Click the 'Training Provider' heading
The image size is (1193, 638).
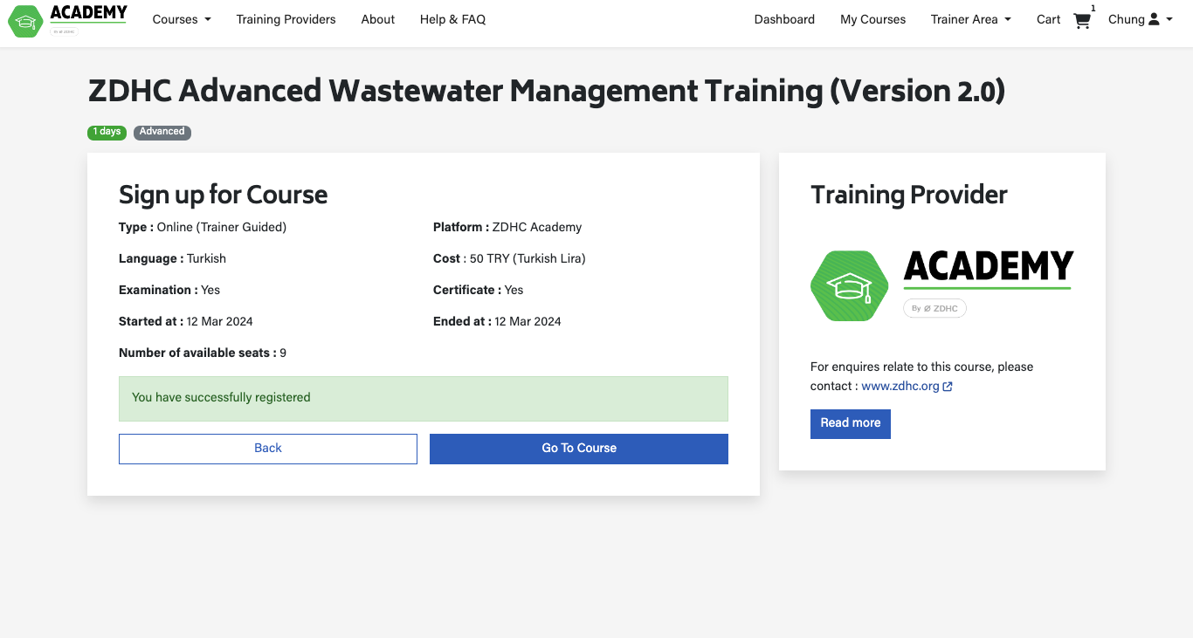click(909, 195)
